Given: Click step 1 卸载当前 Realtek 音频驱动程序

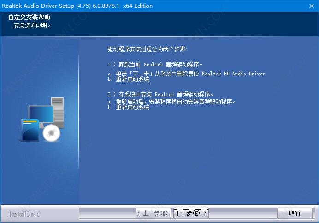Looking at the screenshot, I should [x=155, y=64].
